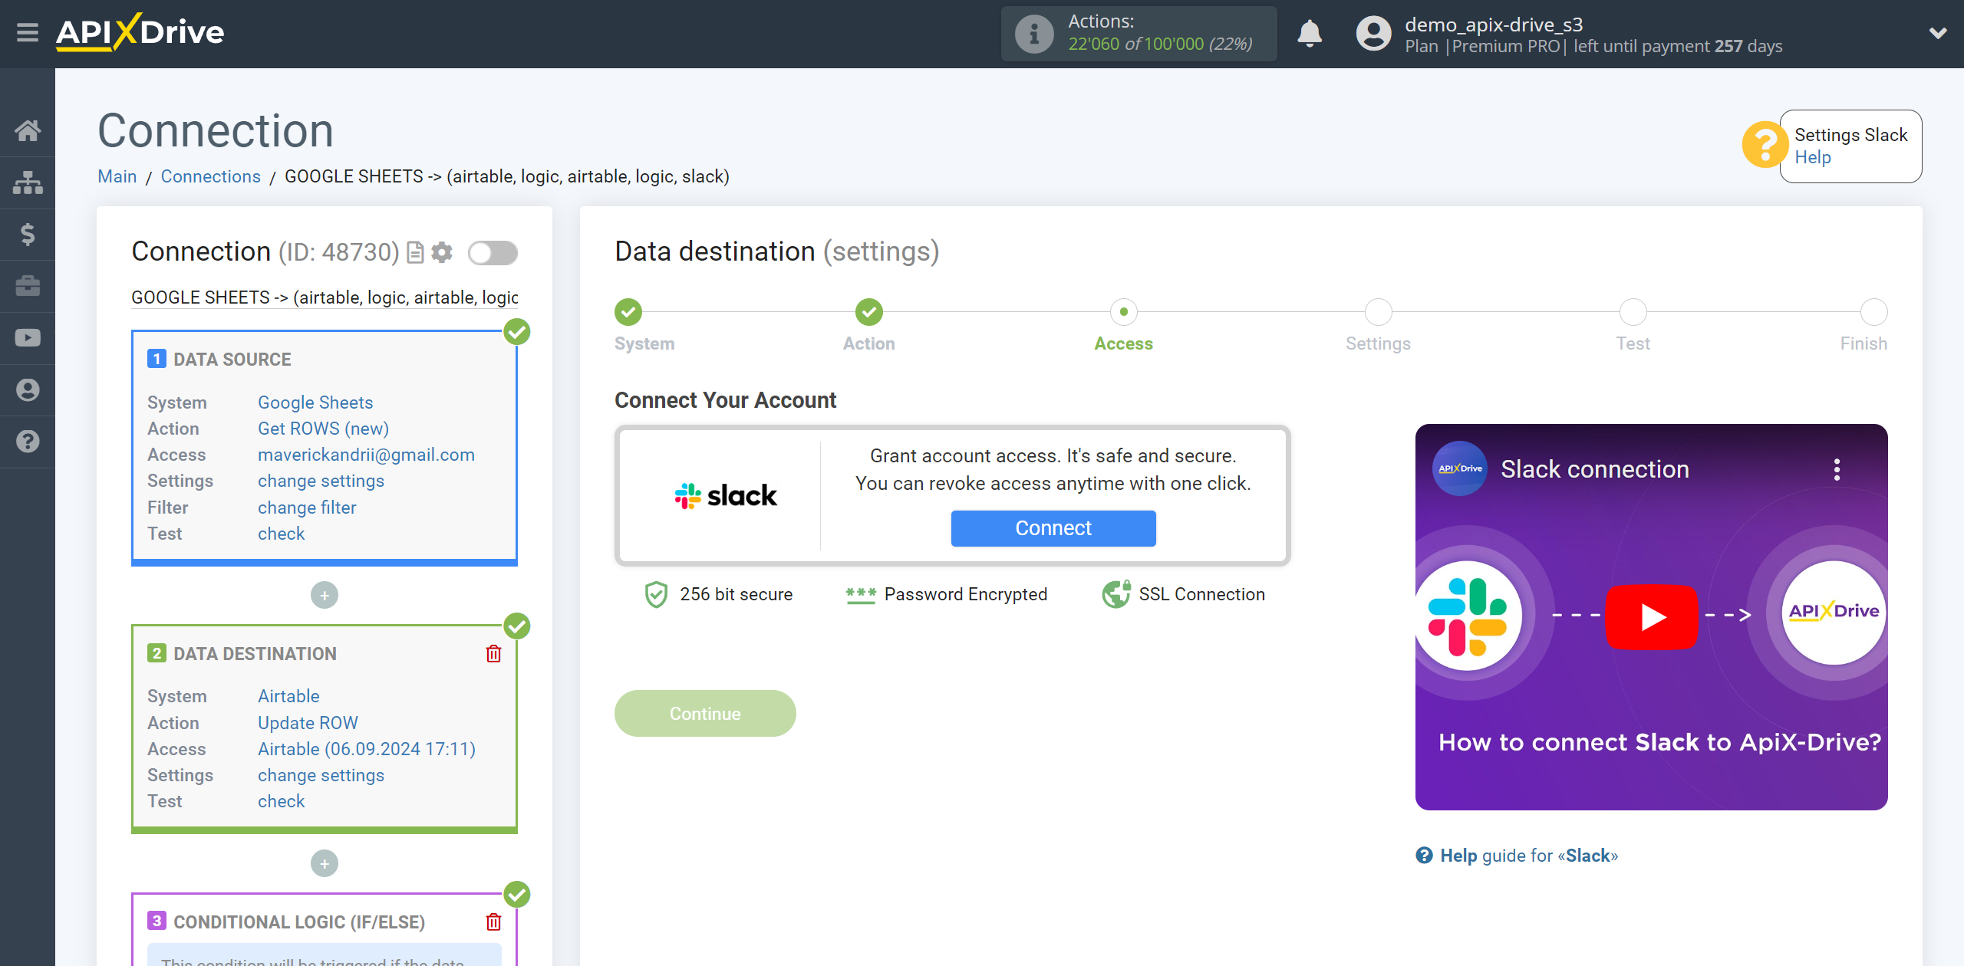Screen dimensions: 1964x966
Task: Click the play button on Slack YouTube video
Action: click(1651, 616)
